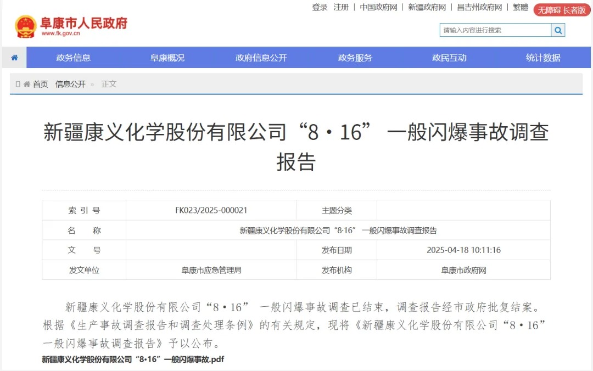Click the 登录 link
Viewport: 593px width, 371px height.
(320, 7)
